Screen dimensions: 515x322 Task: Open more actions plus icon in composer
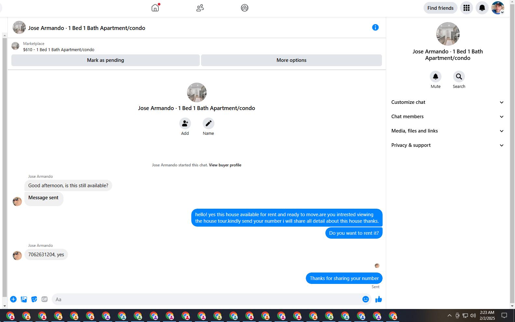point(13,299)
